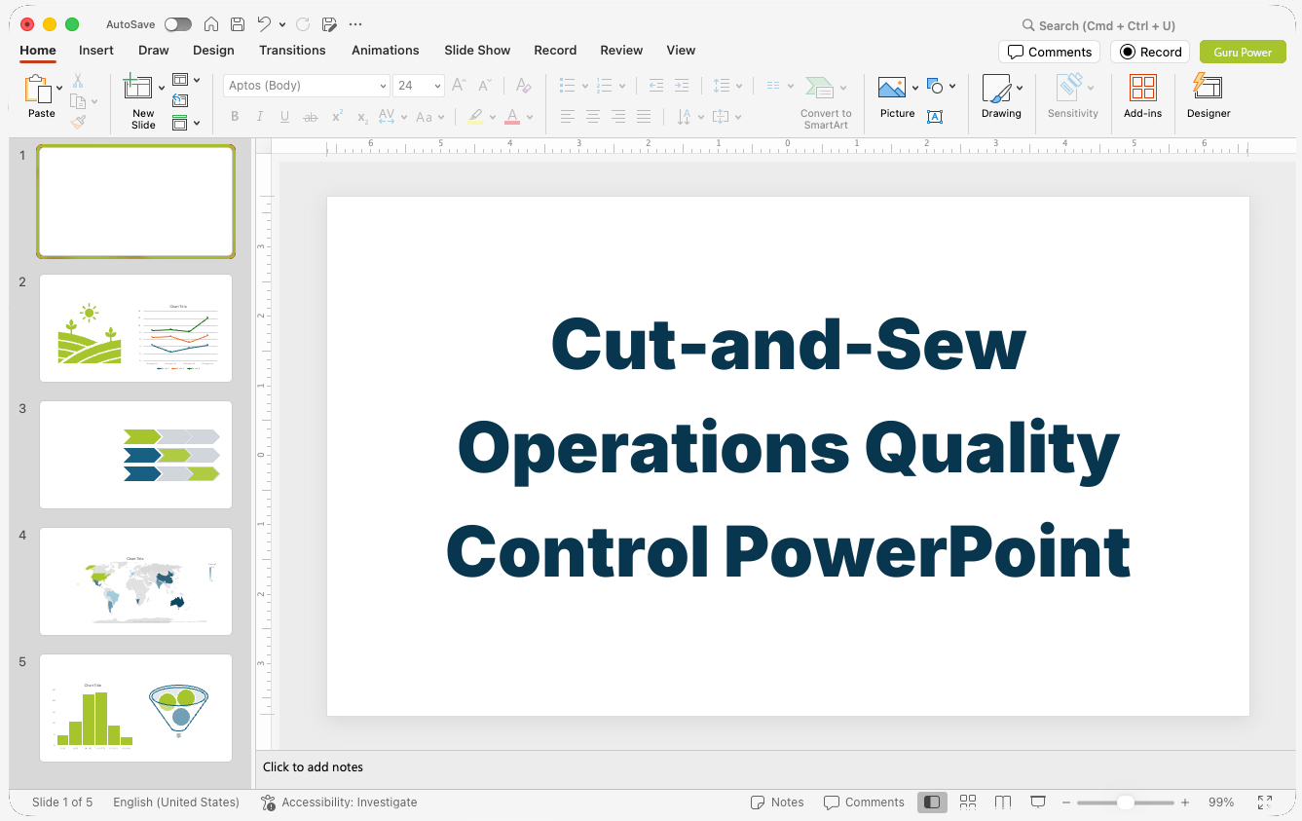The image size is (1302, 821).
Task: Open the Designer pane
Action: pyautogui.click(x=1209, y=97)
